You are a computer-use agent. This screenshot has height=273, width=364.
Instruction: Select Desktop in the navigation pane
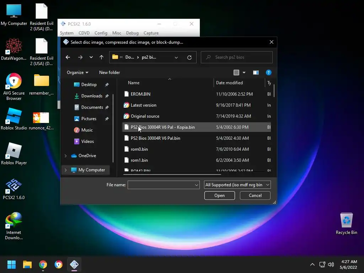[x=89, y=85]
